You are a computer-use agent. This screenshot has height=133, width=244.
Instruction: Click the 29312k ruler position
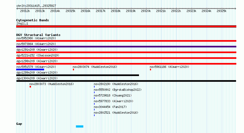(x=25, y=11)
